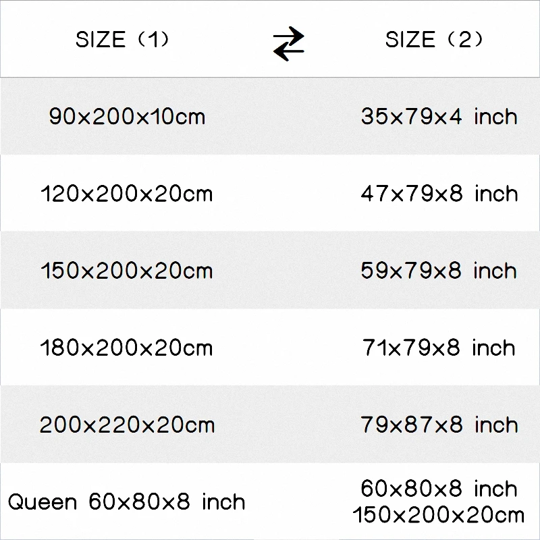Click the word Queen in the last row
The width and height of the screenshot is (540, 540).
(43, 502)
